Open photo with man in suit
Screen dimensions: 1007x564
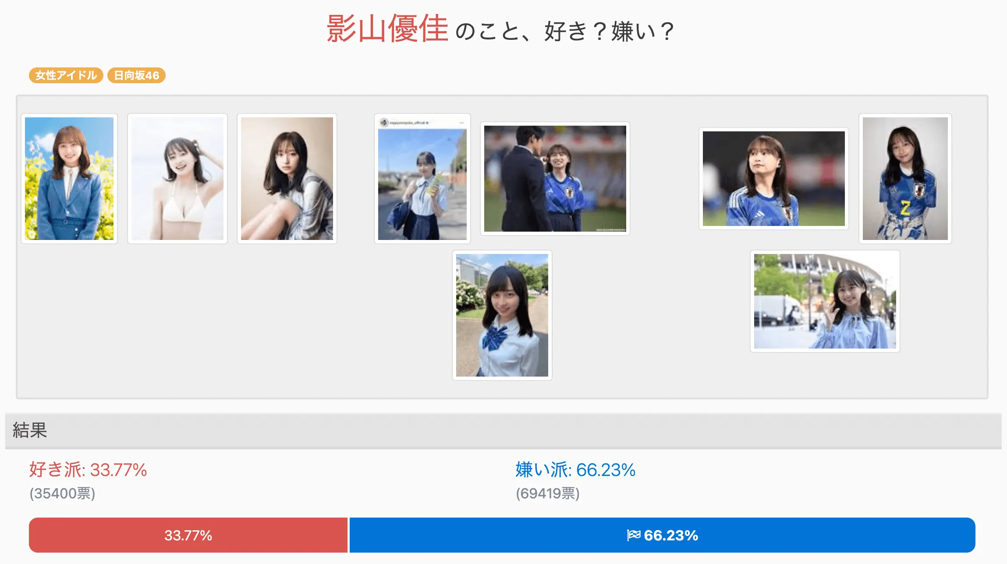click(555, 179)
